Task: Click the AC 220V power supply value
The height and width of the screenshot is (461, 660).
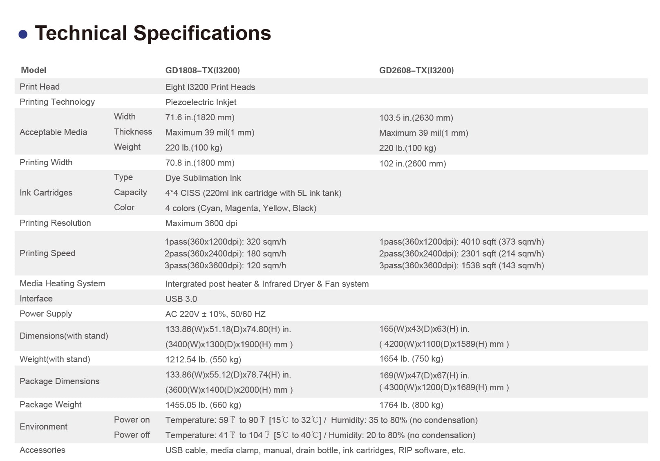Action: 215,314
